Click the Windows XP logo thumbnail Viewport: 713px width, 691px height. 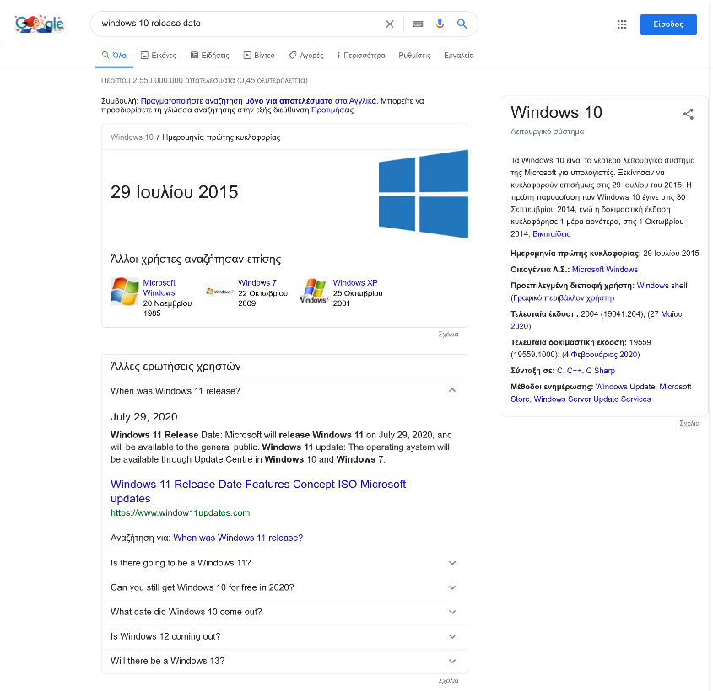tap(314, 292)
